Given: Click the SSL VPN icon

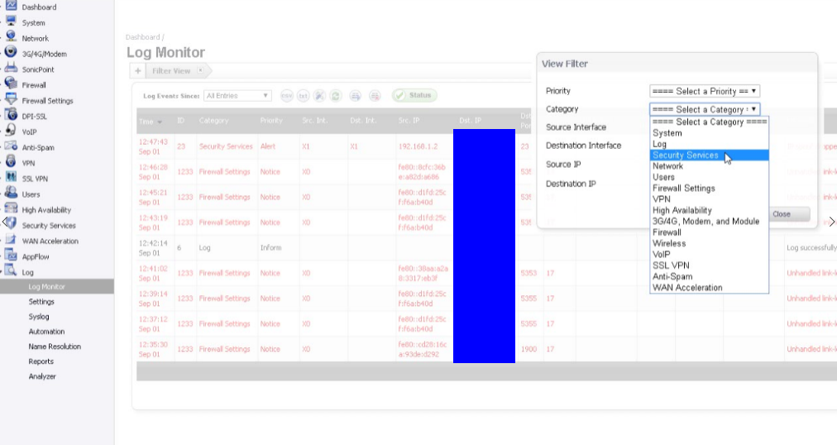Looking at the screenshot, I should pyautogui.click(x=11, y=177).
